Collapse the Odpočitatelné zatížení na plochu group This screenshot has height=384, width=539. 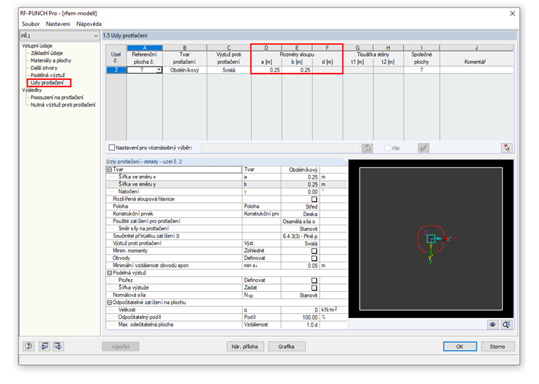click(x=109, y=303)
